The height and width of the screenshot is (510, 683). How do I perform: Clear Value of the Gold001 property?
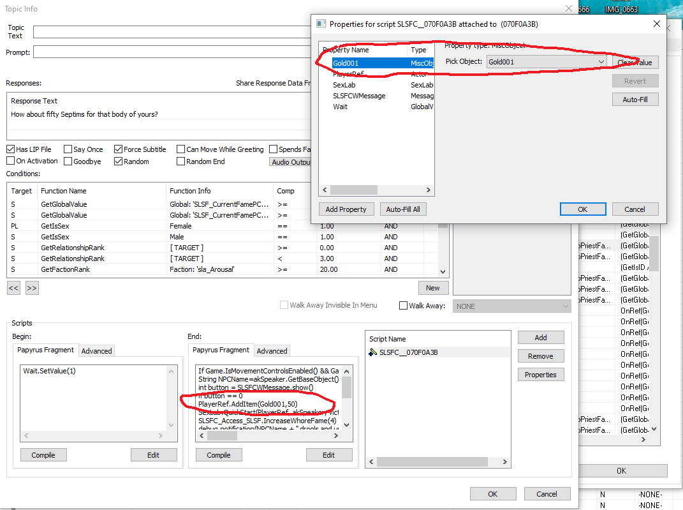pyautogui.click(x=635, y=62)
